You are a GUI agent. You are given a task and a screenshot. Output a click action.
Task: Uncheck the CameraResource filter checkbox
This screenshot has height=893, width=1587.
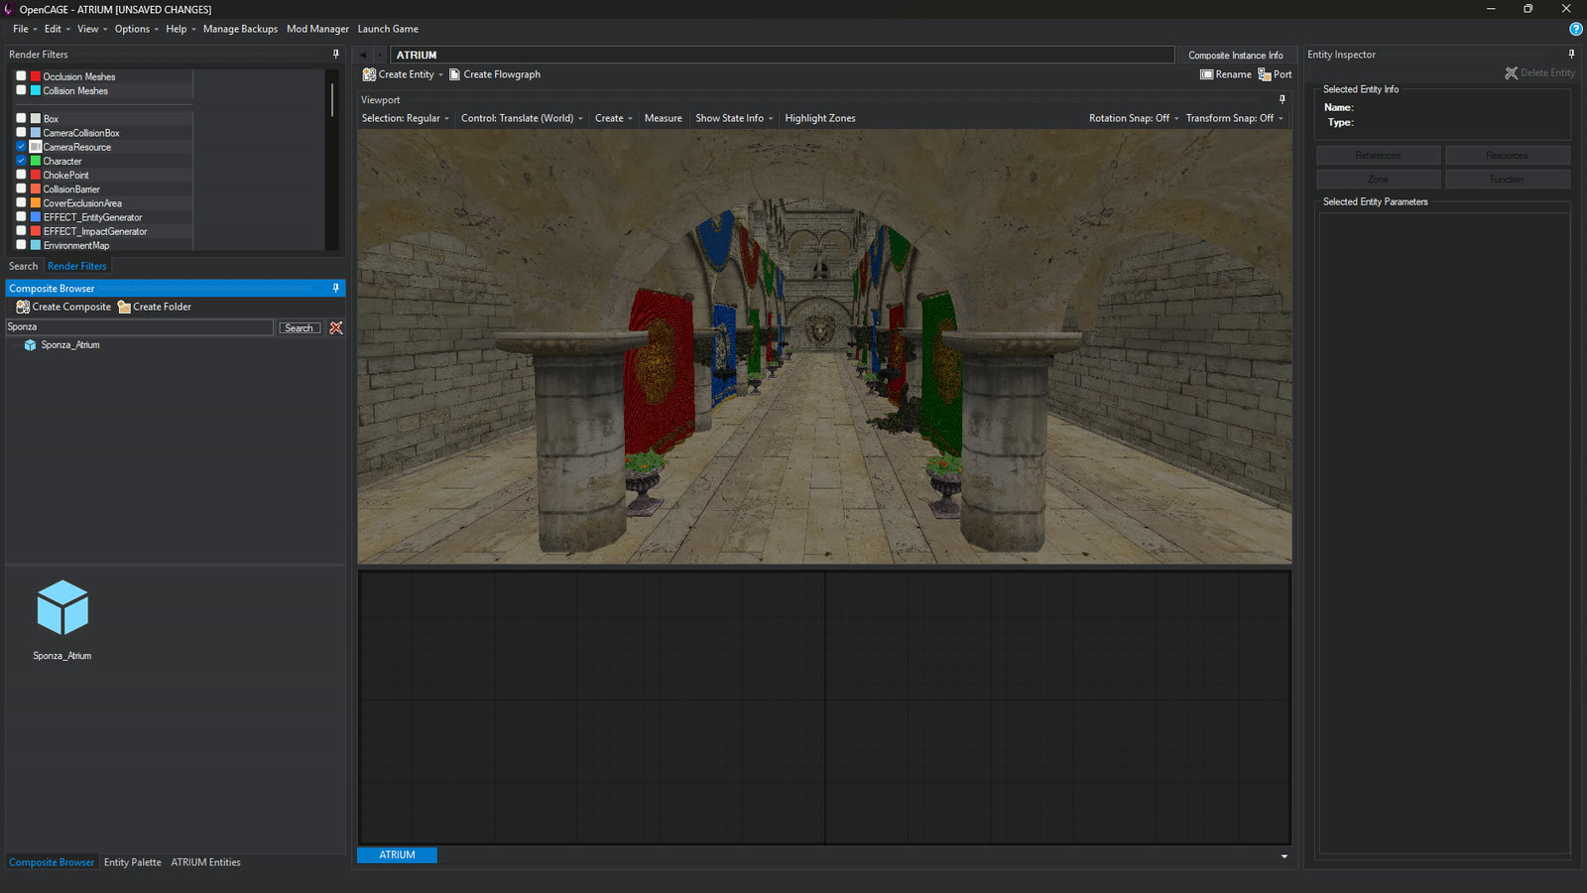coord(21,146)
